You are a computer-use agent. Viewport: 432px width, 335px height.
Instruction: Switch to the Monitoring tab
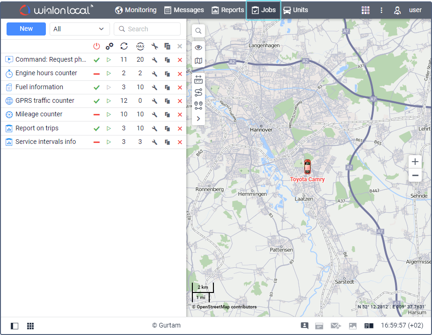(136, 10)
